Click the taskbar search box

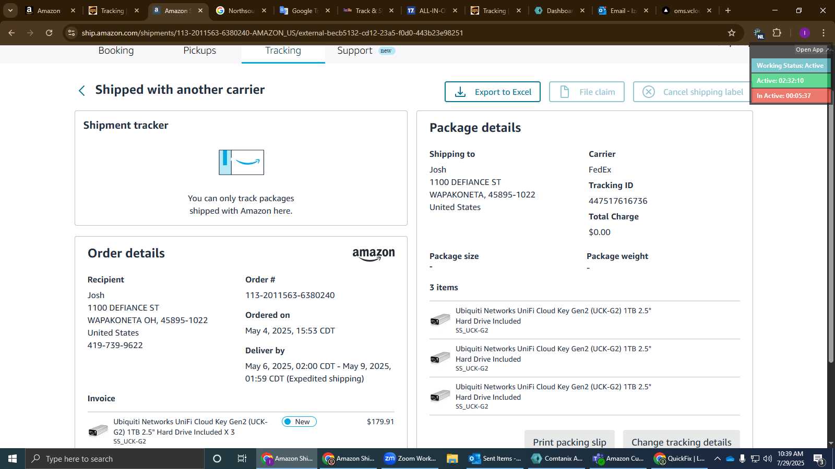pos(115,459)
